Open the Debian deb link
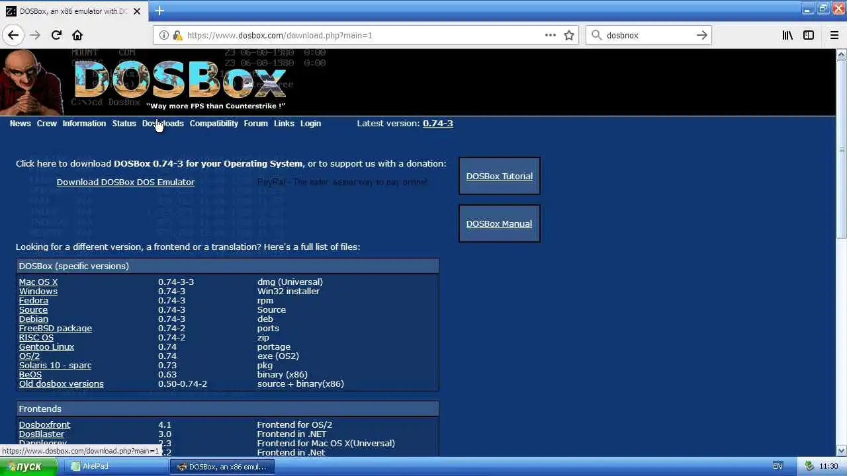847x476 pixels. [x=34, y=319]
